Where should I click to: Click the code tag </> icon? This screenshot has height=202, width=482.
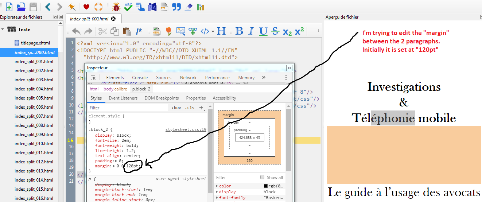(205, 31)
